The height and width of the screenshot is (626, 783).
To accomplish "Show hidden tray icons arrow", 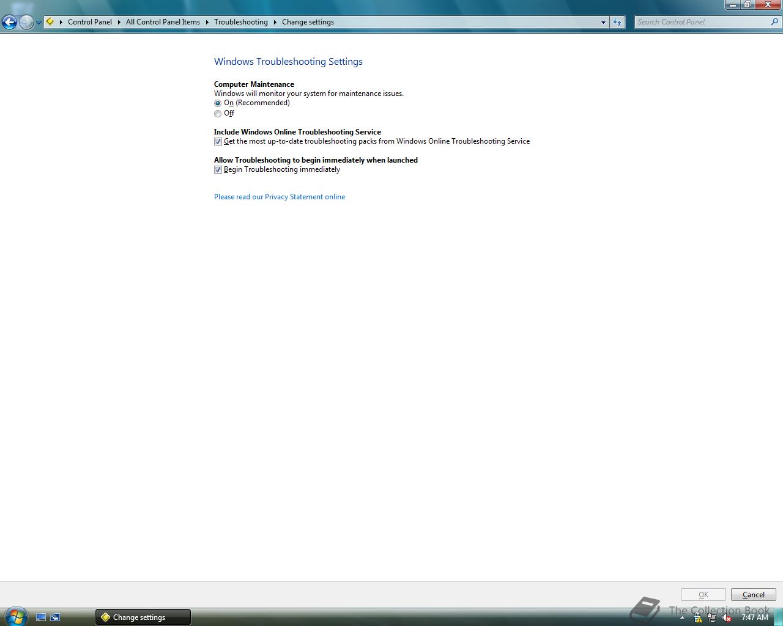I will [682, 618].
